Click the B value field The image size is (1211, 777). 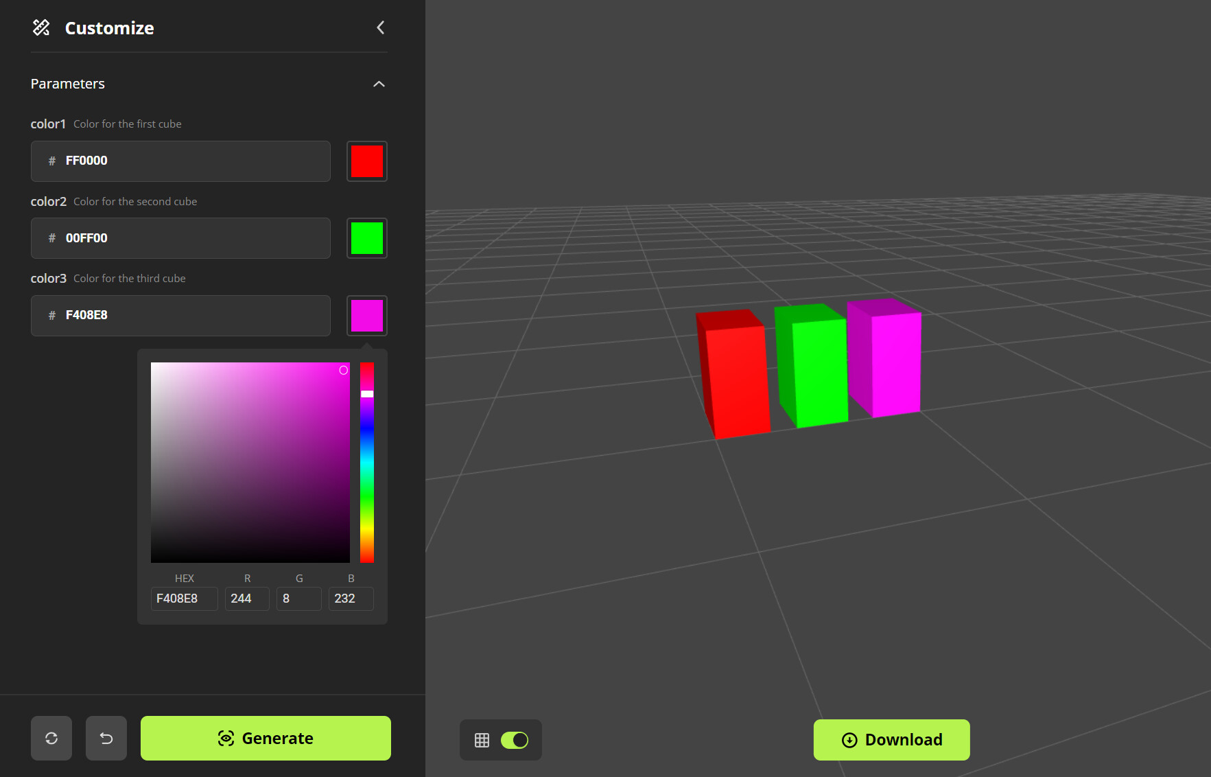[351, 599]
